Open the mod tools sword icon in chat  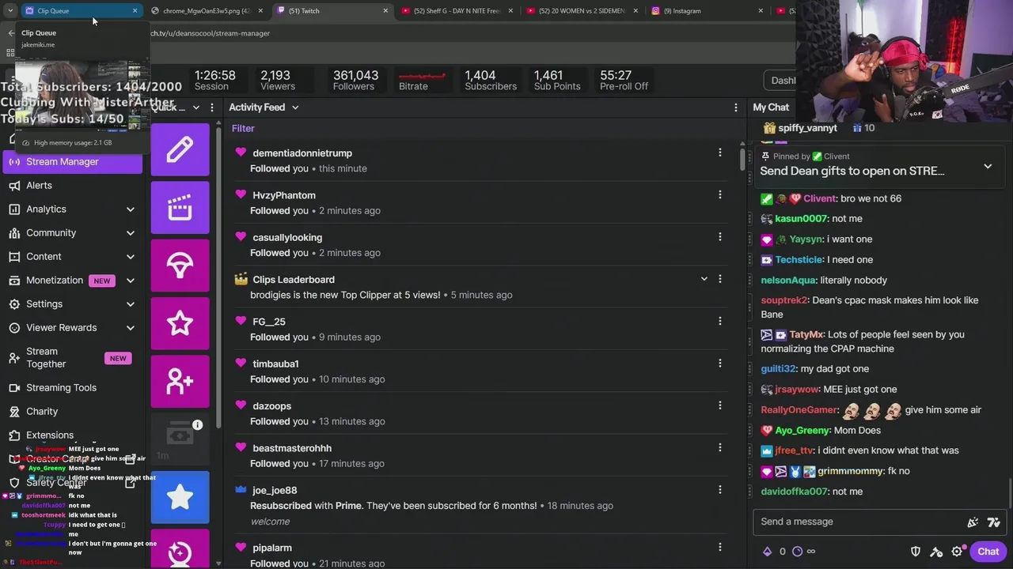pos(936,552)
